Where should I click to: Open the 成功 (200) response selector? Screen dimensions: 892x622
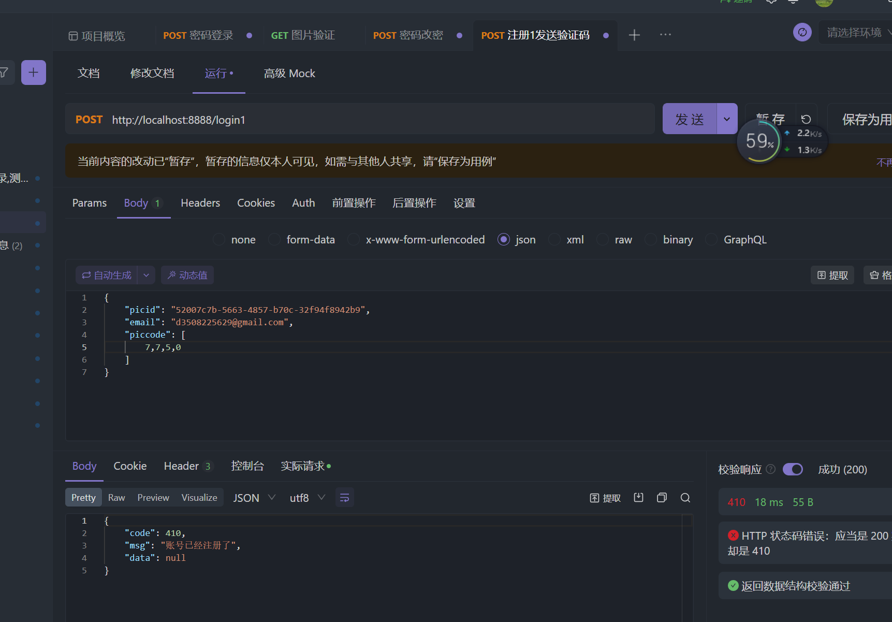[x=842, y=469]
